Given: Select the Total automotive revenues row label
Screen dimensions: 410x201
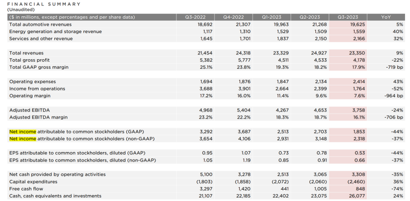Looking at the screenshot, I should coord(40,24).
